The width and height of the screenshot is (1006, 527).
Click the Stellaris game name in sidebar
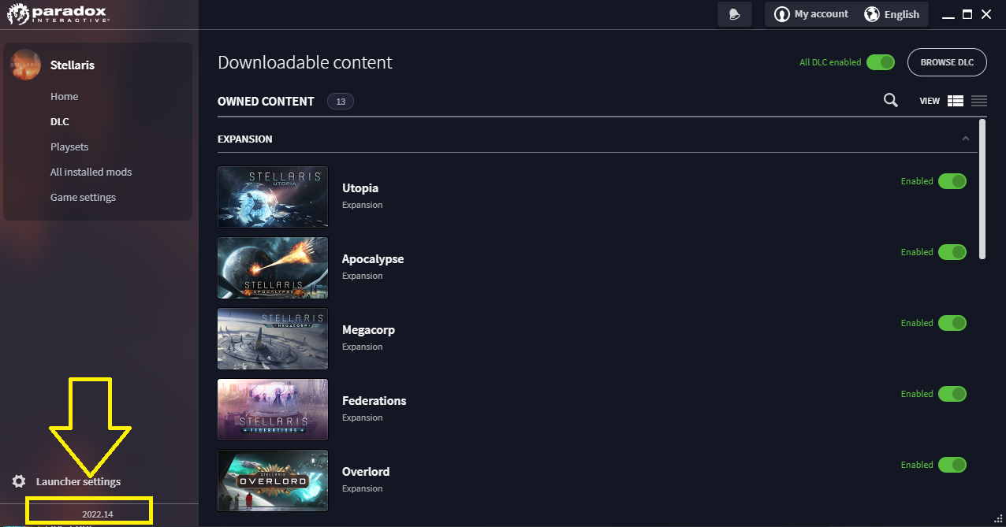coord(73,65)
